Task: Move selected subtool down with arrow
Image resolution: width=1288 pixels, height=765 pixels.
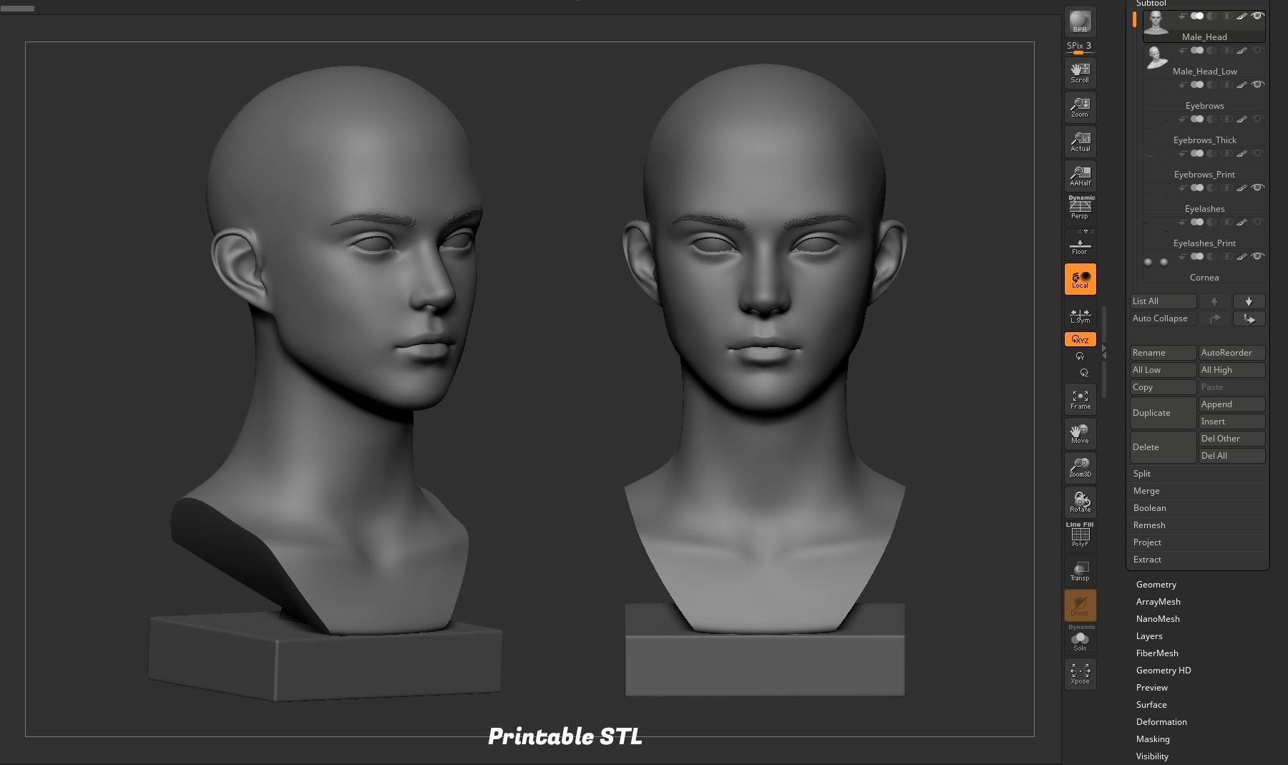Action: click(x=1249, y=301)
